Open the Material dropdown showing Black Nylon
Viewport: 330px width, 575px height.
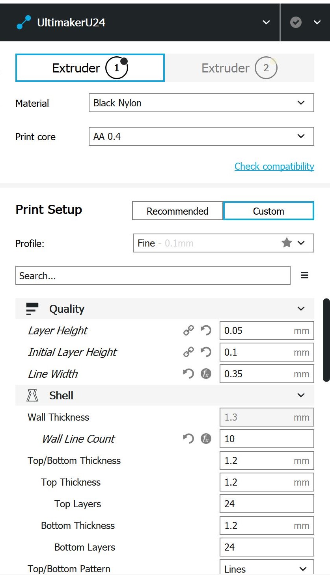pos(201,103)
